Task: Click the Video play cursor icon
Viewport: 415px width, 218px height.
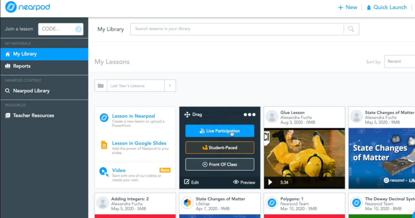Action: [104, 172]
